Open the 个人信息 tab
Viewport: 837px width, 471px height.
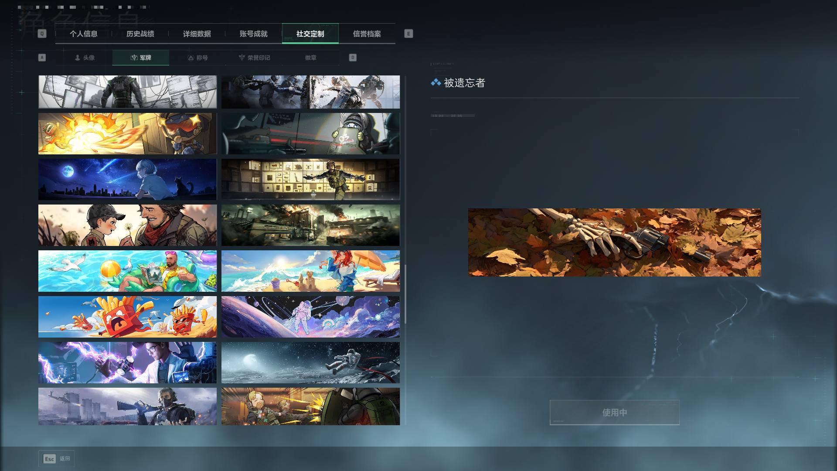click(x=84, y=34)
